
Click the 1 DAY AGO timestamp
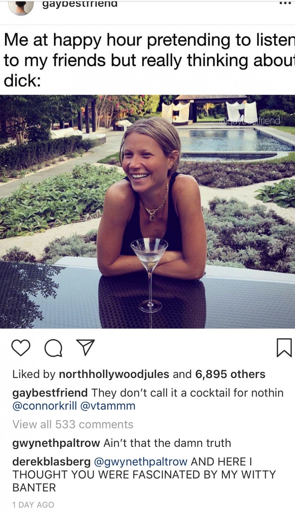click(33, 505)
